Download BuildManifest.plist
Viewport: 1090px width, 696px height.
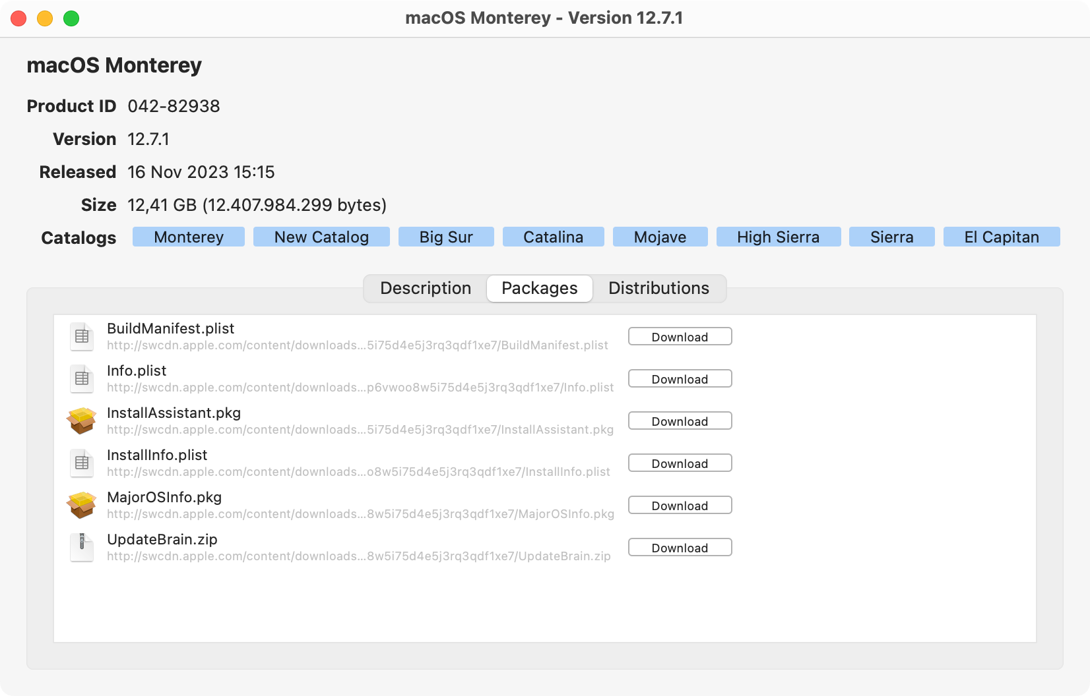[x=680, y=337]
